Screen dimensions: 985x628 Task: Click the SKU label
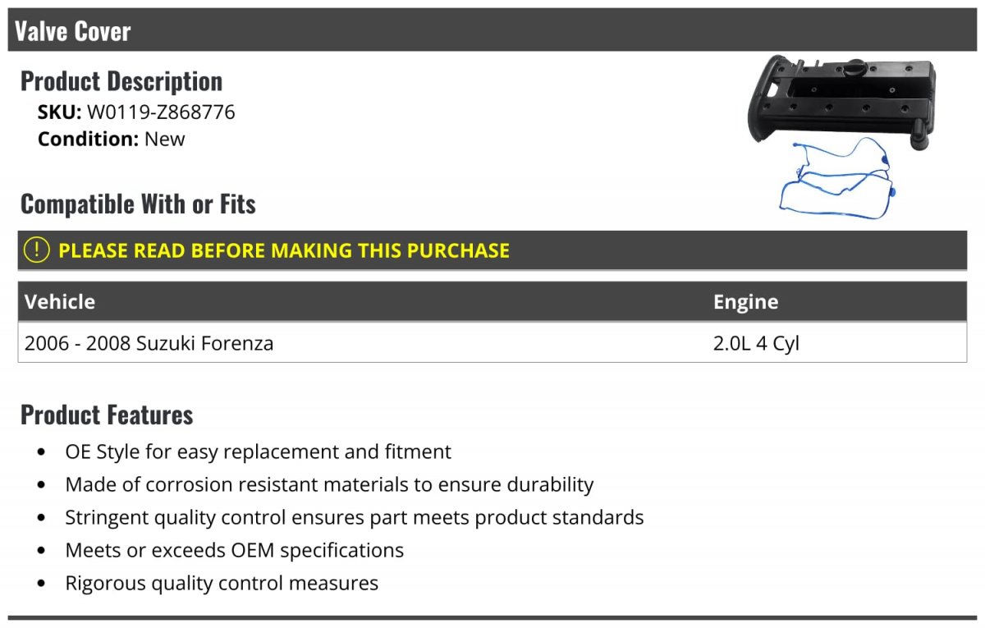tap(59, 112)
